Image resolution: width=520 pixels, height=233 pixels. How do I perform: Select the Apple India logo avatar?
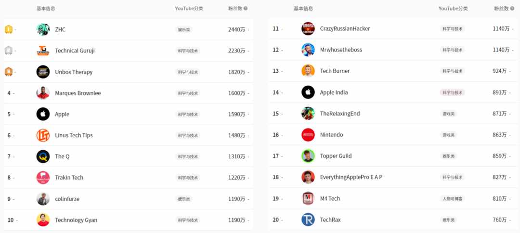(x=308, y=92)
